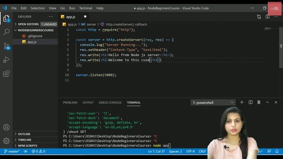Screen dimensions: 283x159
Task: Expand the Open Editors section
Action: (x=28, y=24)
